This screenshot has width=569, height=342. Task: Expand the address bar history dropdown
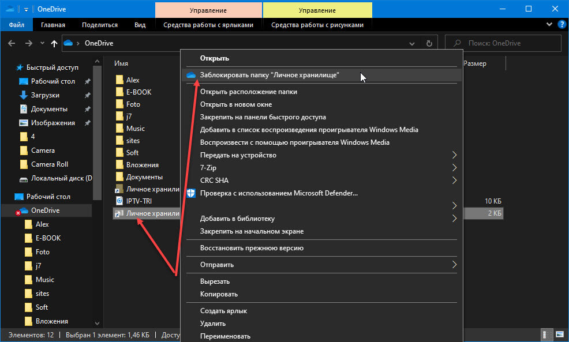coord(412,43)
